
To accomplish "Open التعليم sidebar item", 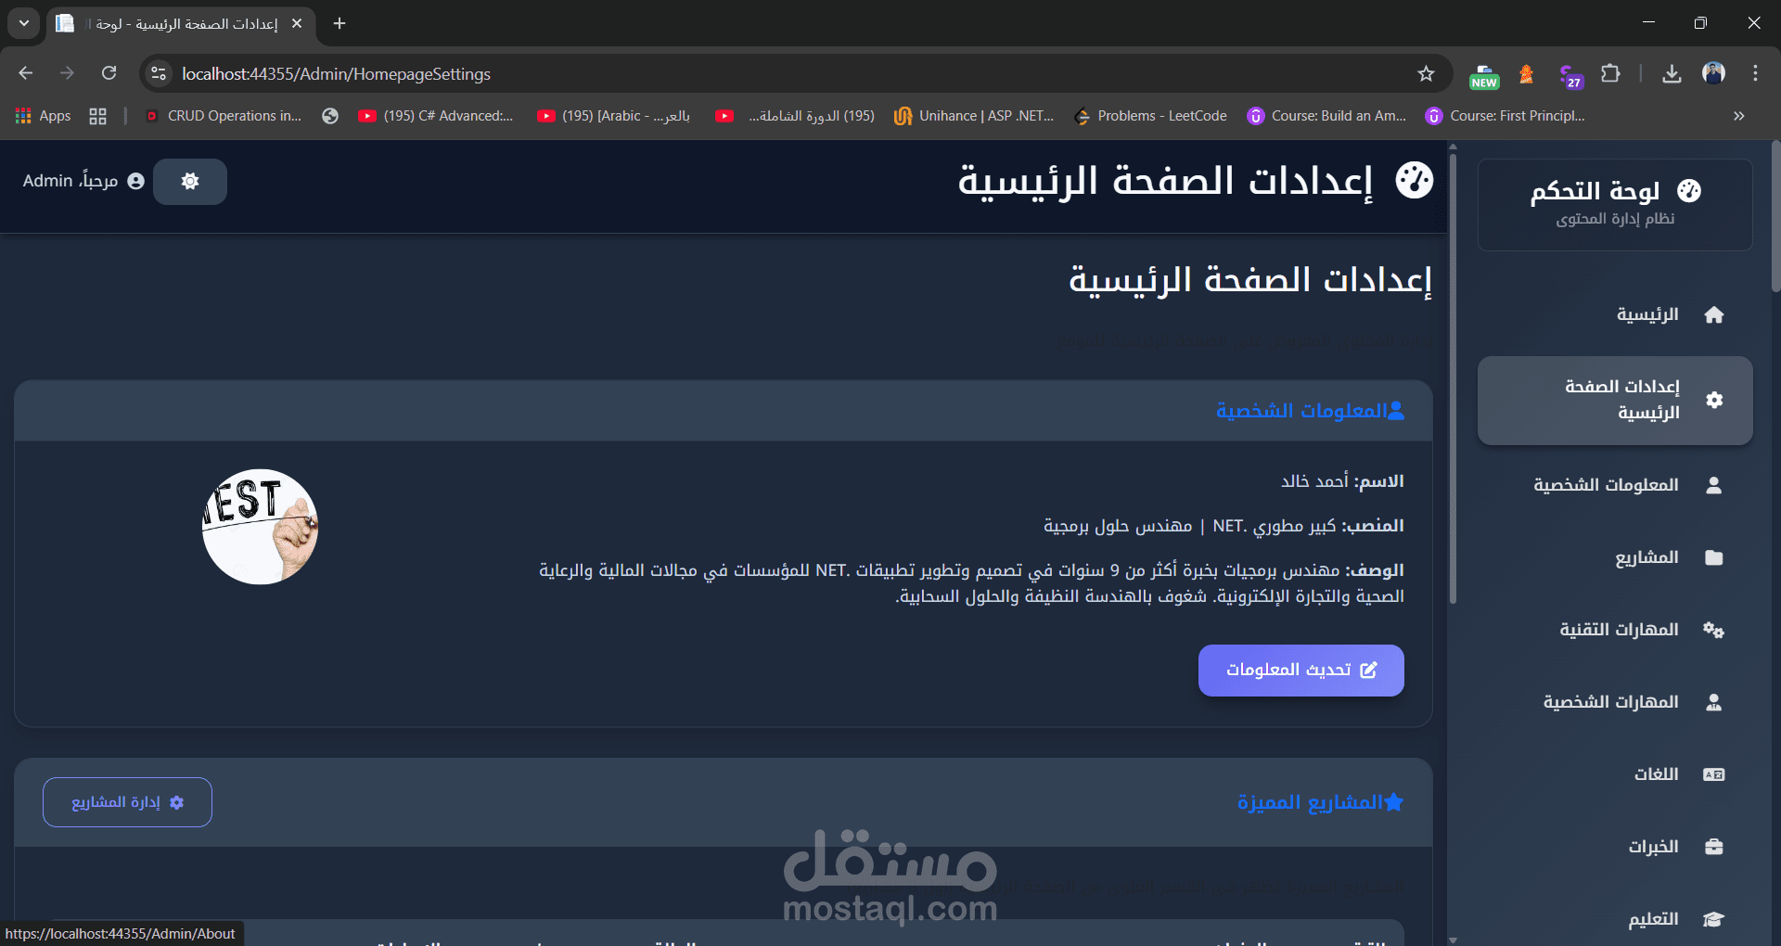I will (x=1615, y=919).
